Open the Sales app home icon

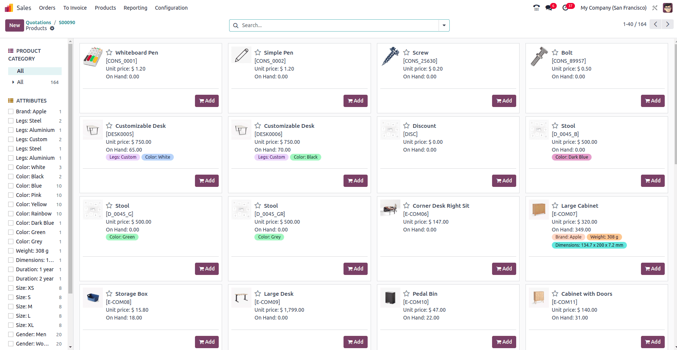coord(9,8)
